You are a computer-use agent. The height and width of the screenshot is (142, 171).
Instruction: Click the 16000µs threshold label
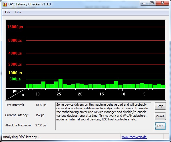15,27
